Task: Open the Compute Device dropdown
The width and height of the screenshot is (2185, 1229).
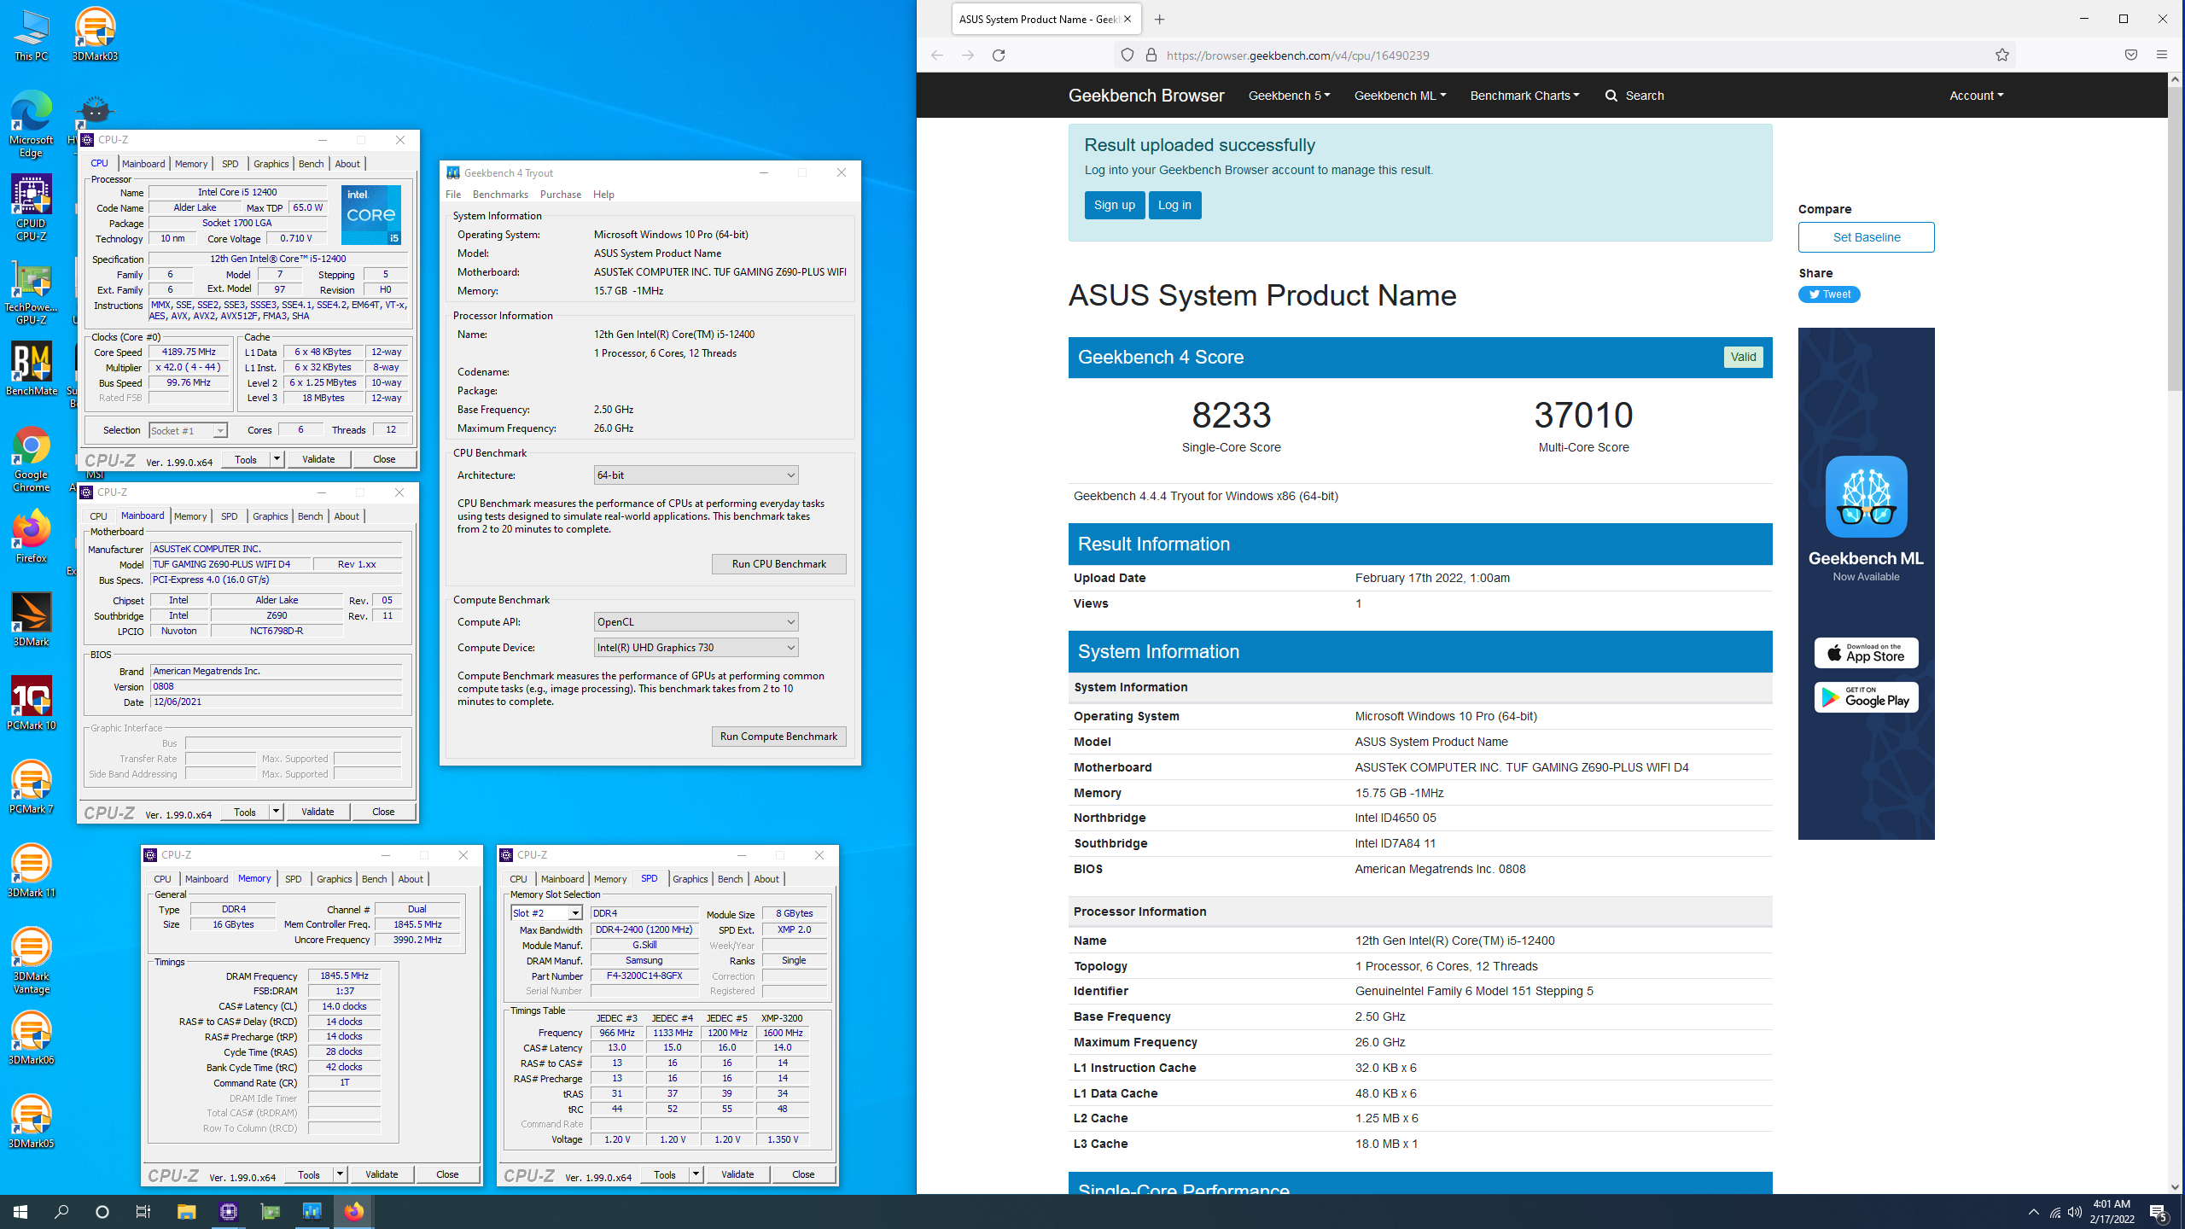Action: 696,648
